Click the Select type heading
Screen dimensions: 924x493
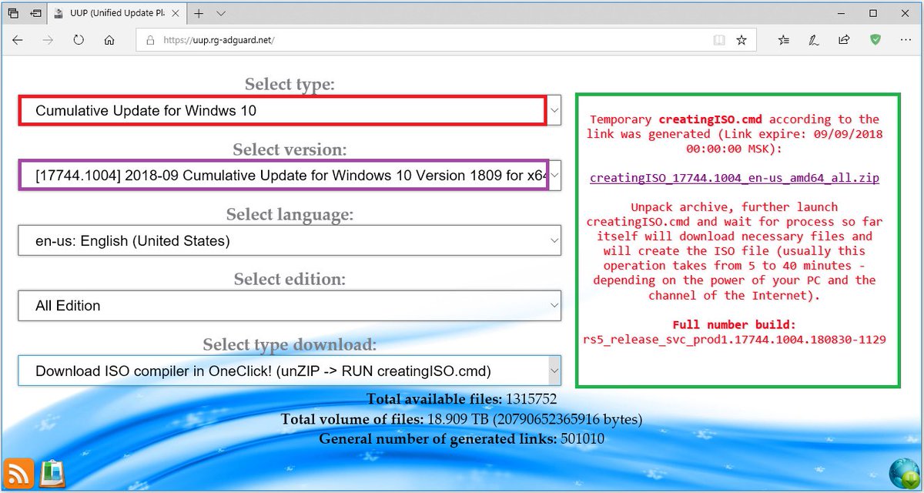point(290,84)
